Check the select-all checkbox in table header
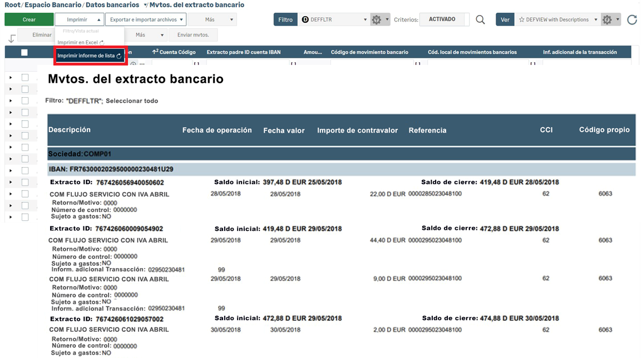 pyautogui.click(x=24, y=52)
